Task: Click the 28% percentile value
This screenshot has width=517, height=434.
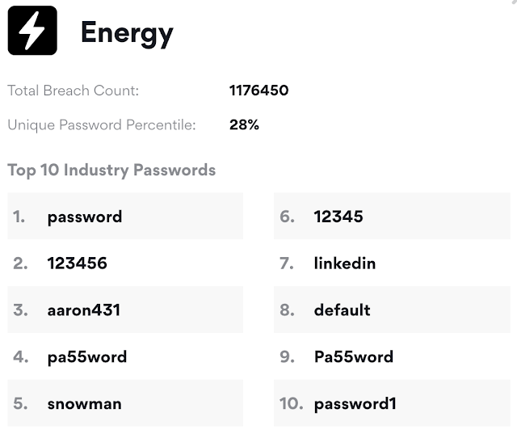Action: click(x=244, y=124)
